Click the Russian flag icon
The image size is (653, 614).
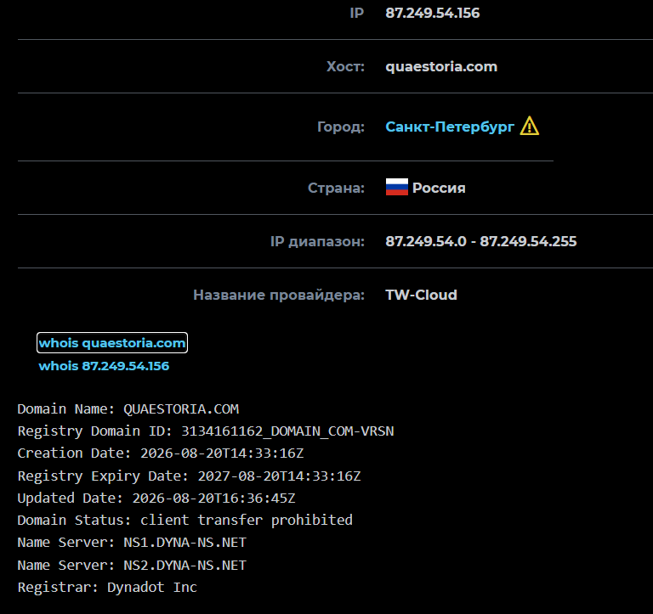pos(397,187)
